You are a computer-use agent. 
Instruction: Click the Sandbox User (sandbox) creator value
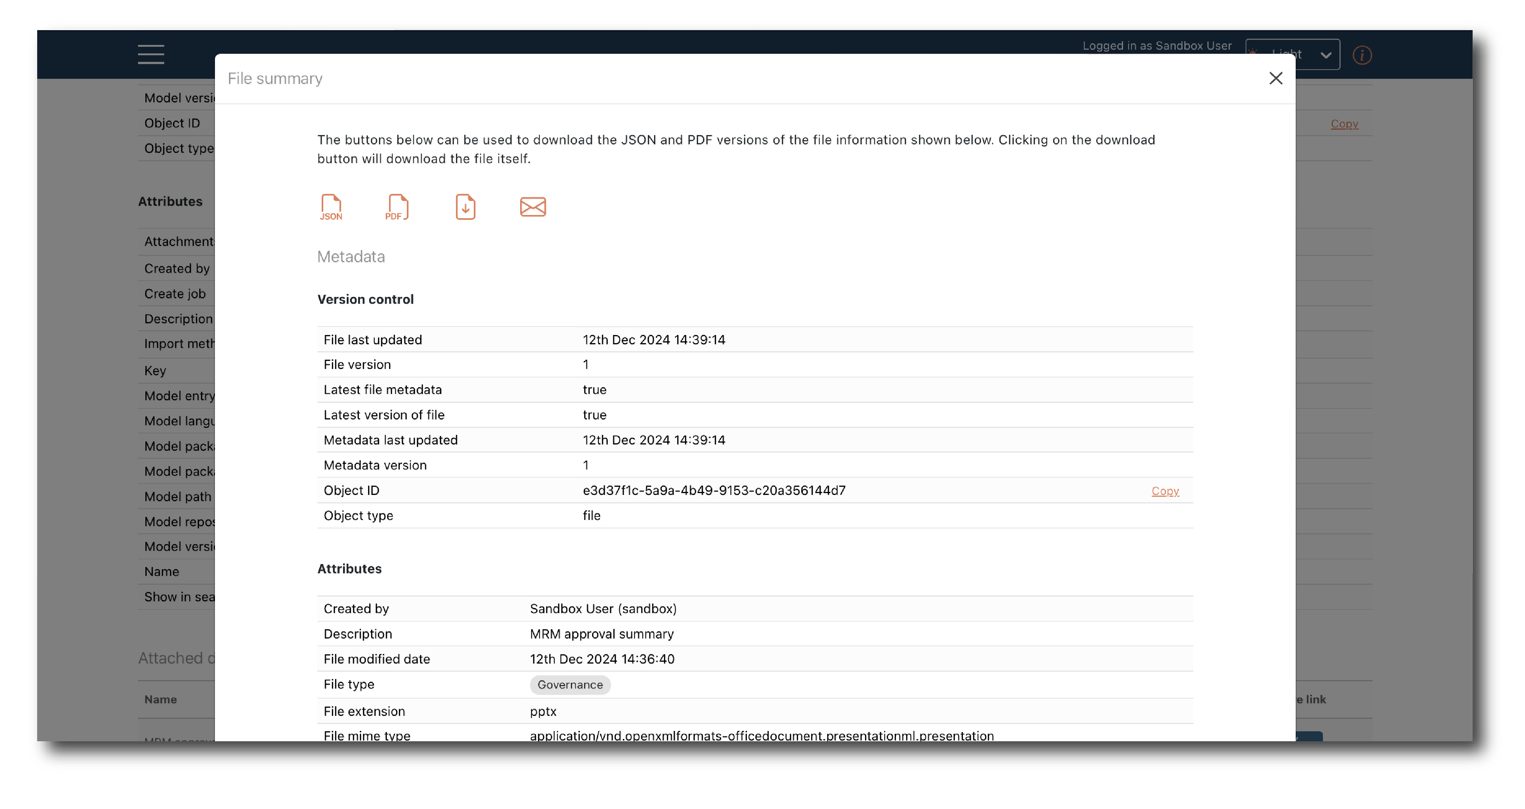603,609
